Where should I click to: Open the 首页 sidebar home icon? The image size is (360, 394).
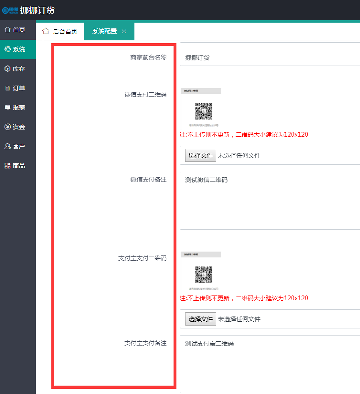[x=8, y=30]
